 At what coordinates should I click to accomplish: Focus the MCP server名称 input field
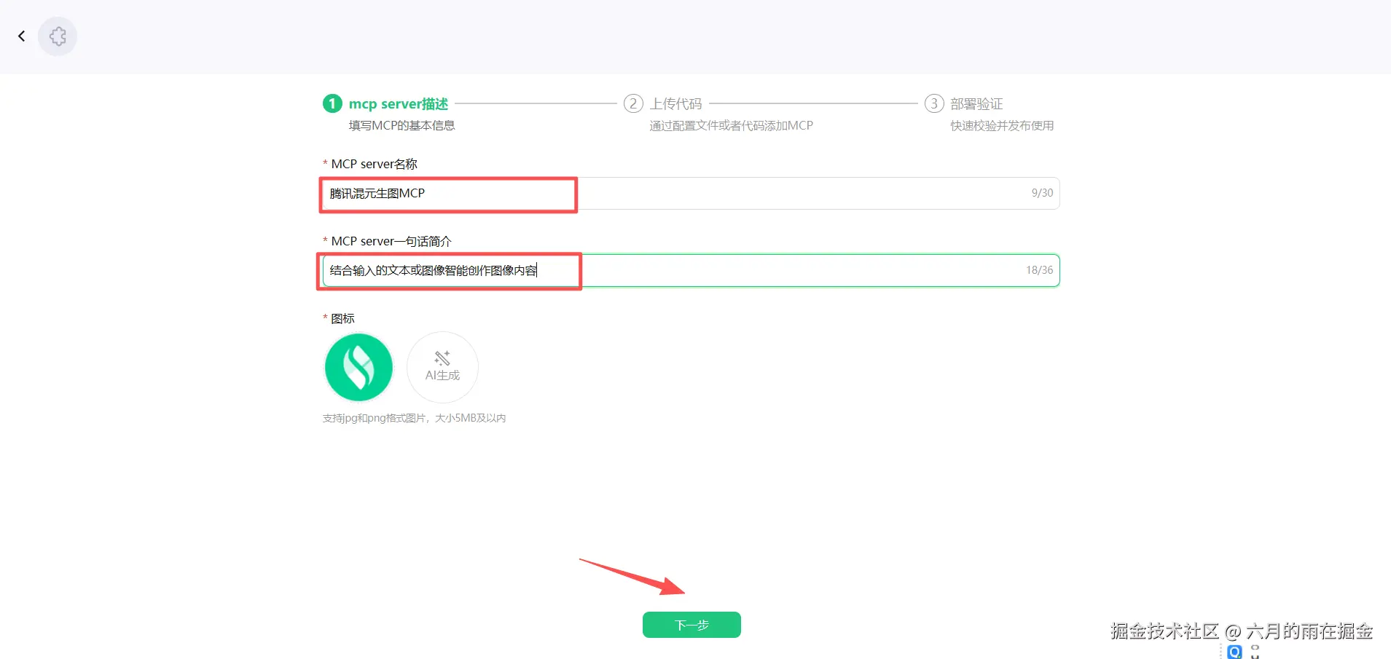pos(691,193)
